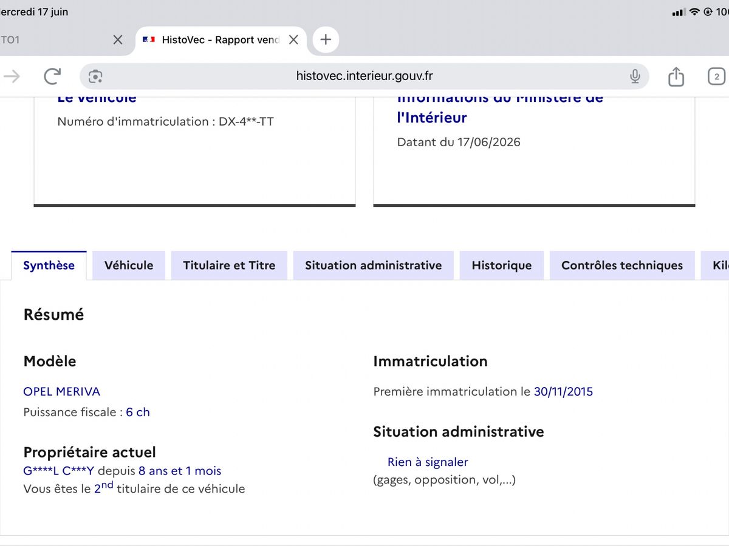Click the Rien à signaler status text

pos(428,462)
